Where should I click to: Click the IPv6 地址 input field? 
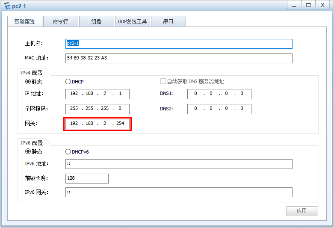[x=179, y=164]
